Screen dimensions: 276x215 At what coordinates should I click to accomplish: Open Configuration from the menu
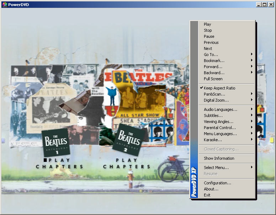click(x=227, y=183)
